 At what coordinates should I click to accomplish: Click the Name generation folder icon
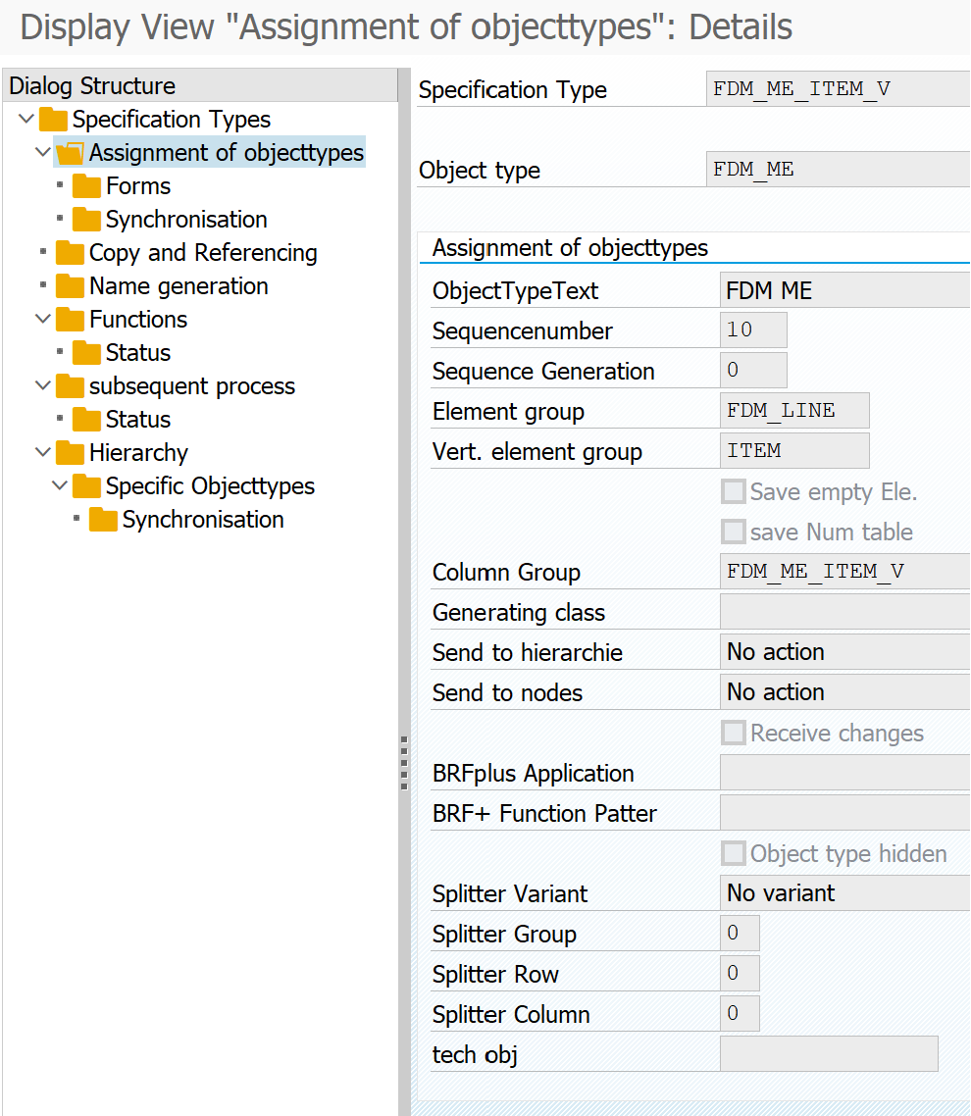70,287
